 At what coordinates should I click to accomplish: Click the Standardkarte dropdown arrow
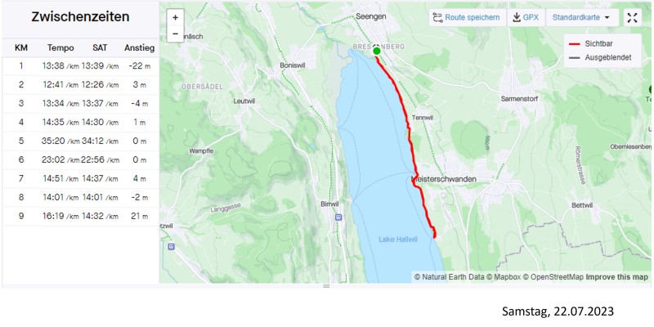coord(607,18)
